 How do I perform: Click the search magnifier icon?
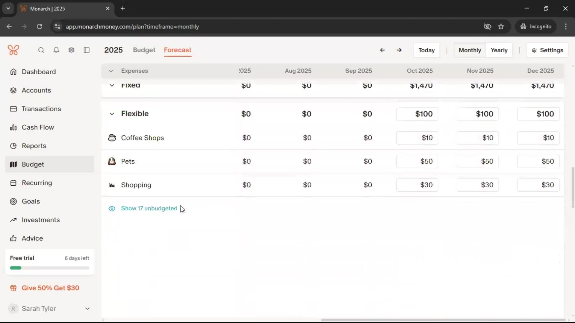coord(41,50)
